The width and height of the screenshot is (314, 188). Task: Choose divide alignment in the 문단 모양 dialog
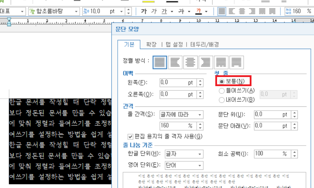236,62
